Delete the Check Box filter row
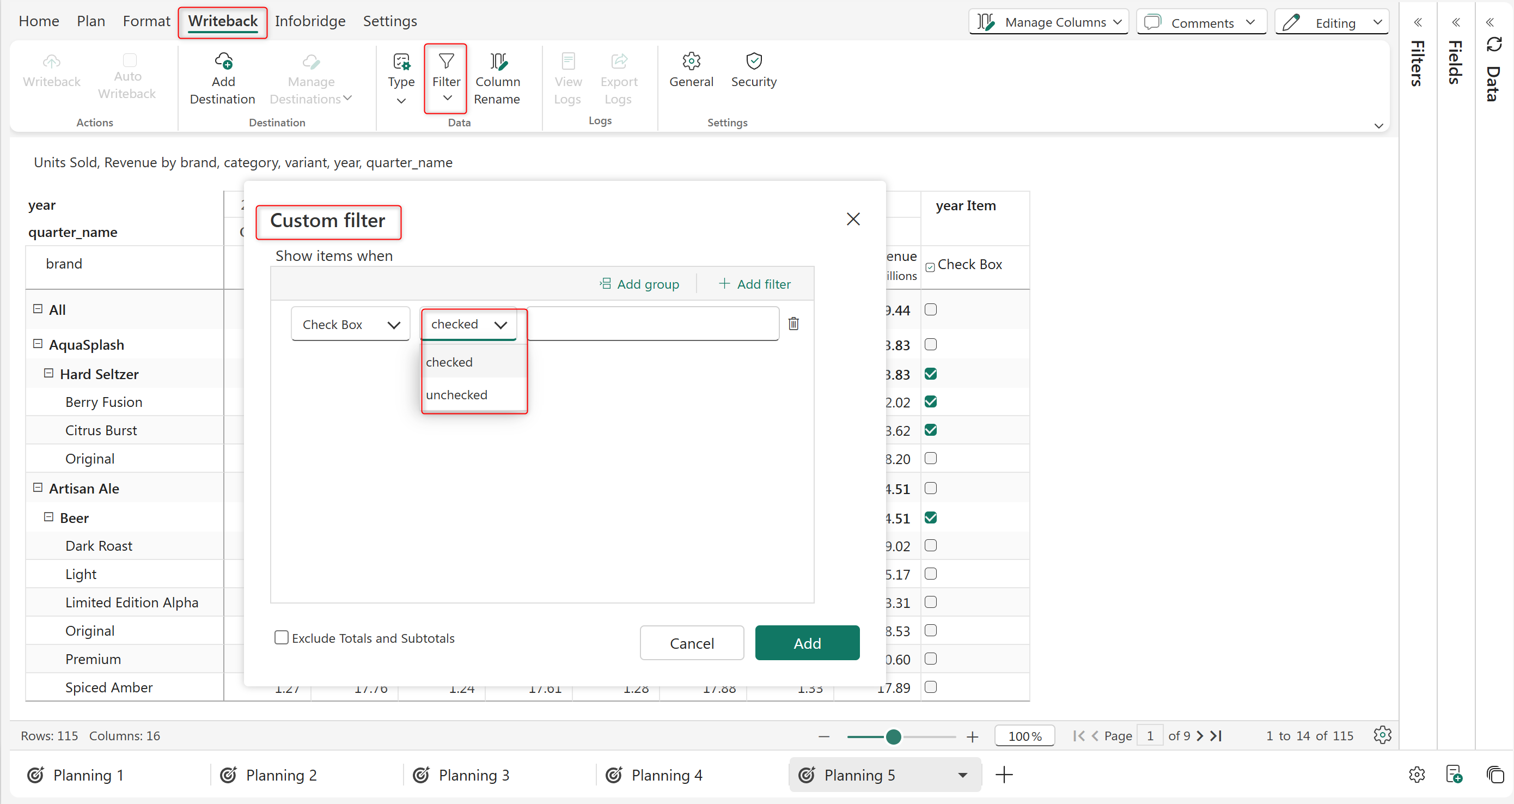The image size is (1514, 804). tap(793, 324)
